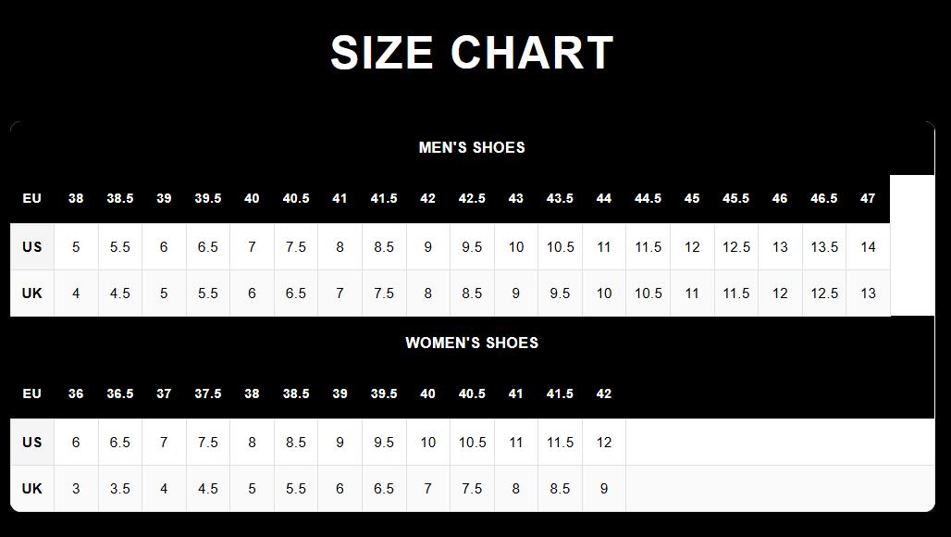Click men's table US row label
This screenshot has width=951, height=537.
tap(32, 247)
